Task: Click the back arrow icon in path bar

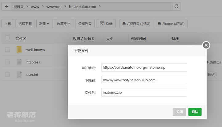Action: click(7, 6)
